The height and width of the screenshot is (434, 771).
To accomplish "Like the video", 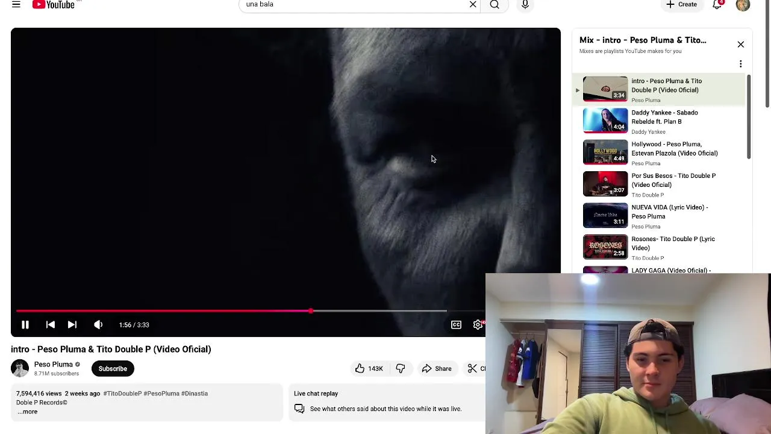I will (x=369, y=368).
